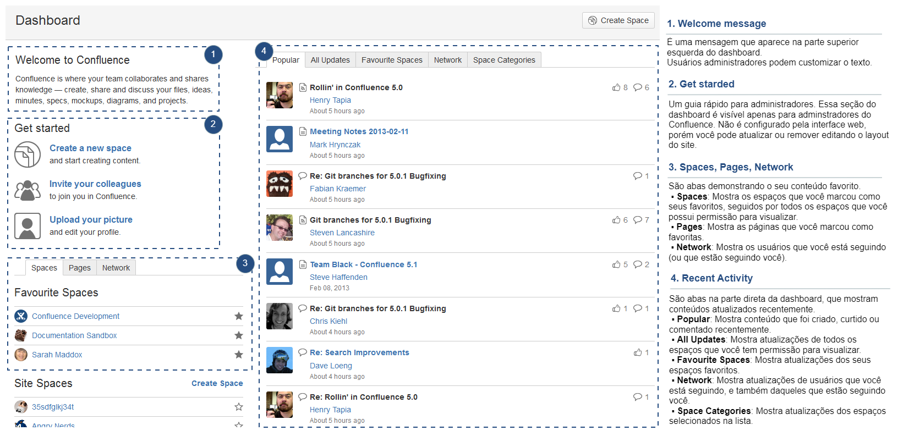The width and height of the screenshot is (909, 447).
Task: Open Sarah Maddox space link
Action: point(57,355)
